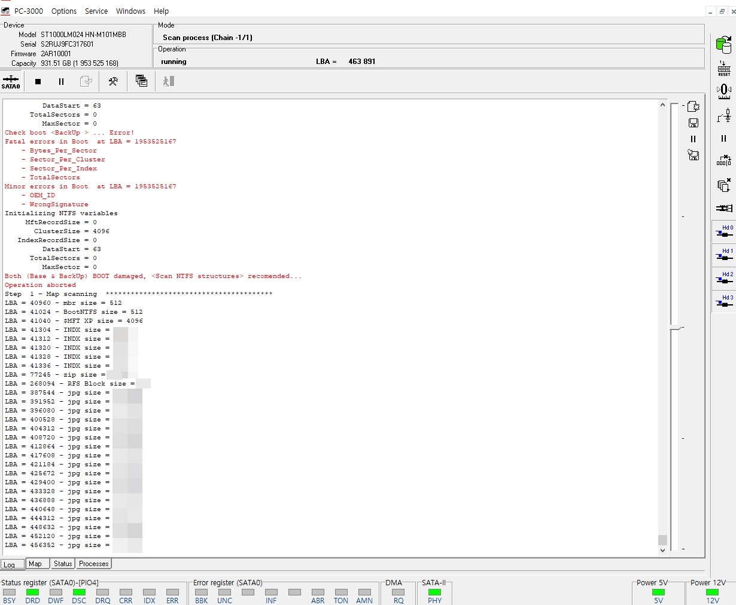
Task: Open the Service menu
Action: click(x=96, y=11)
